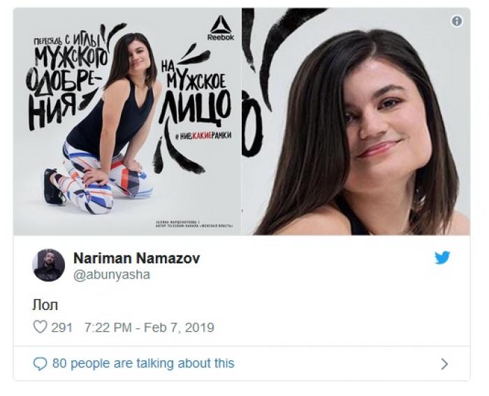Click the Reebok logo in the ad
489x396 pixels.
pyautogui.click(x=221, y=28)
